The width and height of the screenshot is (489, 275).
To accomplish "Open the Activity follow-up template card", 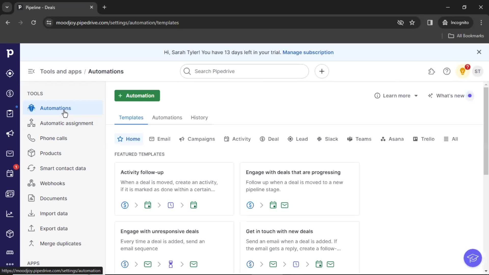I will 174,189.
